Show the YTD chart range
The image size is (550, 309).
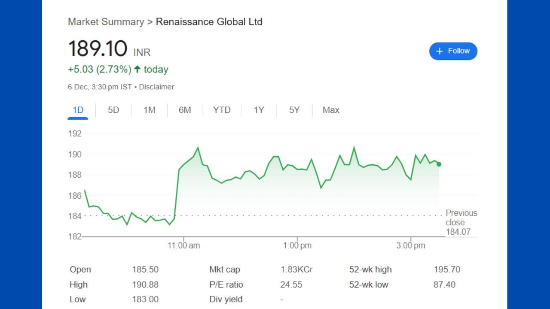coord(222,110)
